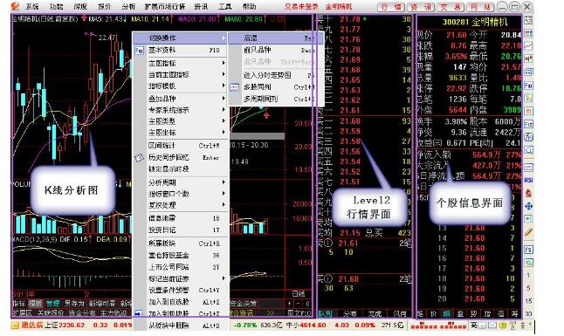Viewport: 564px width, 336px height.
Task: Expand 切换操作 in context menu
Action: [x=180, y=38]
